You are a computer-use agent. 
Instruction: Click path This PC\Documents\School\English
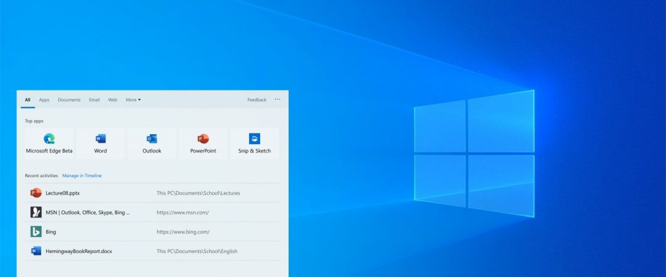pyautogui.click(x=197, y=251)
